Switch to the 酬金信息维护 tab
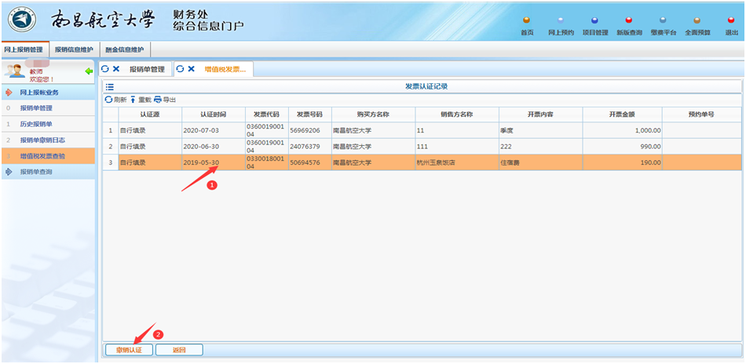 (124, 49)
